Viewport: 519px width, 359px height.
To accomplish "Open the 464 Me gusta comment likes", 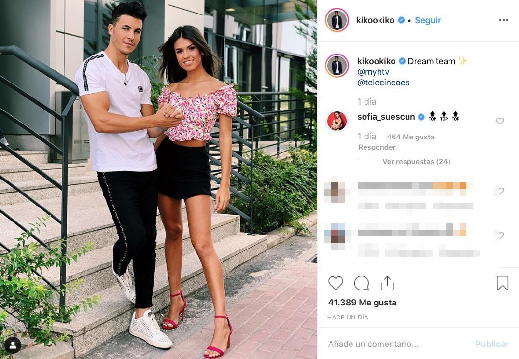I will coord(410,137).
